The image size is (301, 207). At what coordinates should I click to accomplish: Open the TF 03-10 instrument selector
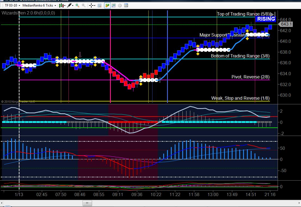click(x=12, y=5)
